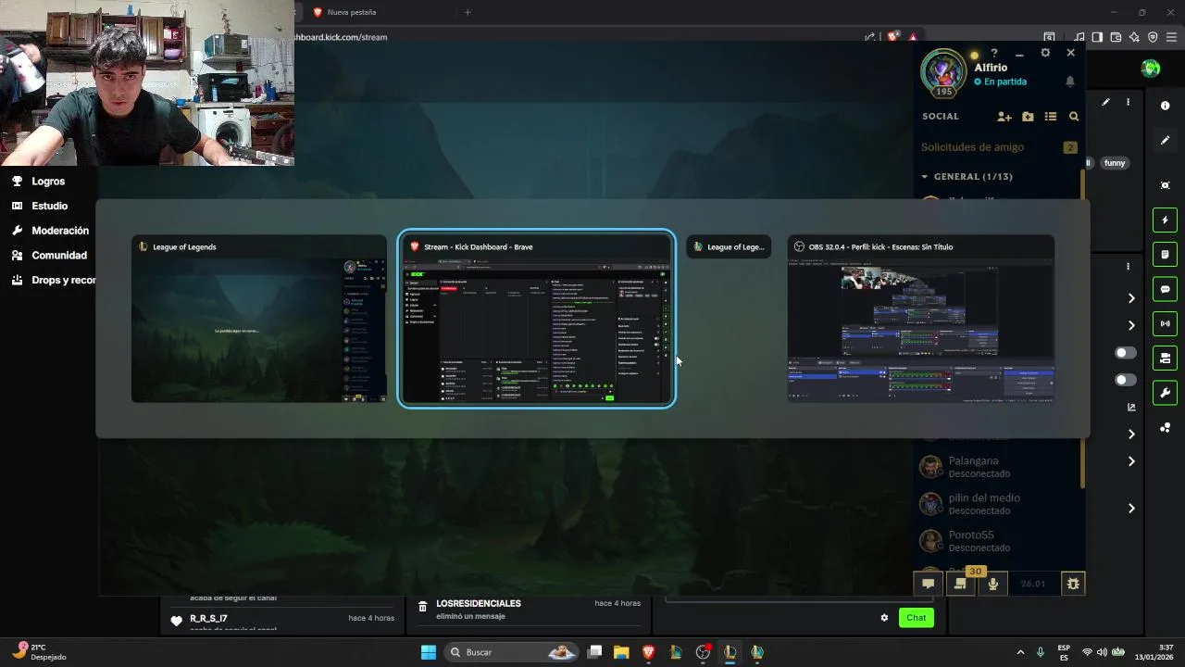1185x667 pixels.
Task: Open a new browser tab with plus button
Action: pyautogui.click(x=468, y=12)
